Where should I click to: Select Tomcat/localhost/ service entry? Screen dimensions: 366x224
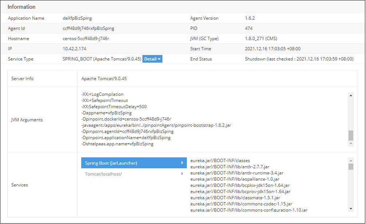pos(134,174)
